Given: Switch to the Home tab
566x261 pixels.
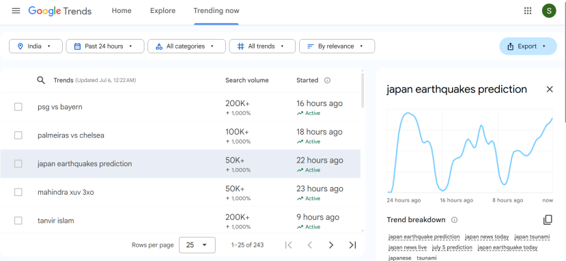Looking at the screenshot, I should [x=122, y=11].
